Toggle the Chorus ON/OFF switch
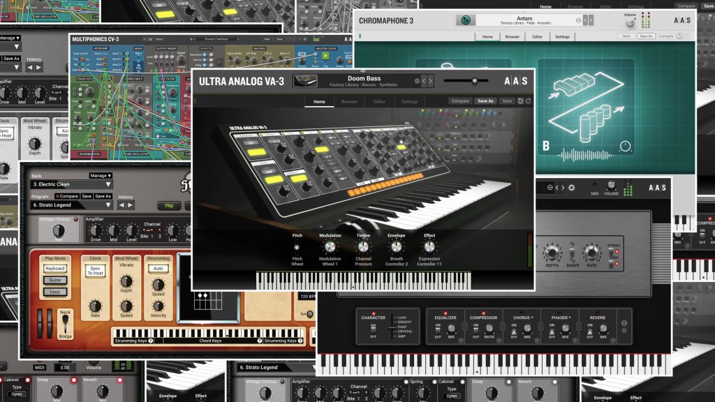Viewport: 715px width, 402px height. point(514,330)
